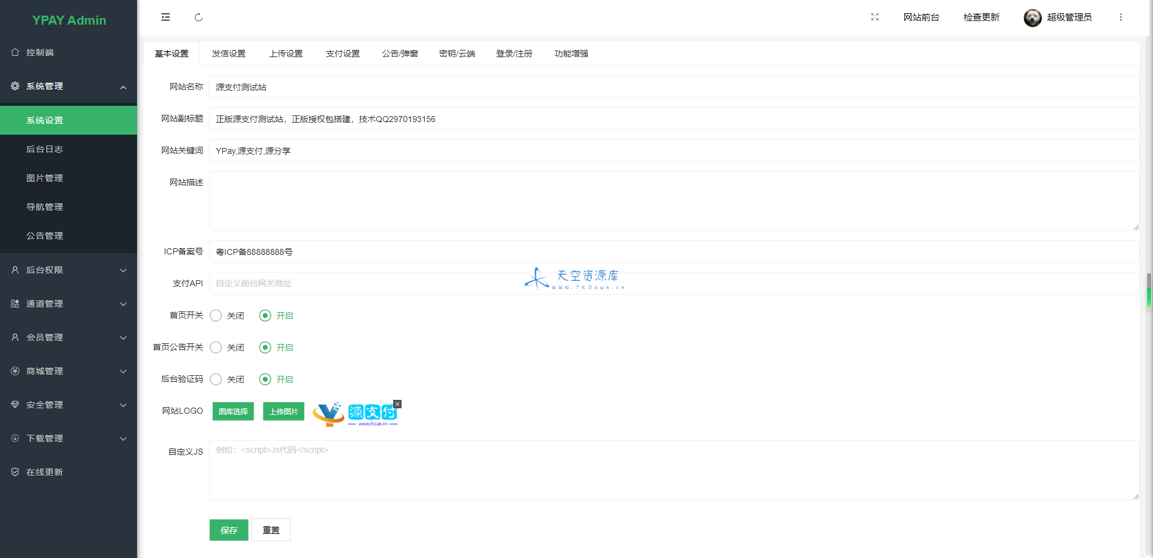The image size is (1153, 558).
Task: Open the 导航管理 sidebar item
Action: (69, 207)
